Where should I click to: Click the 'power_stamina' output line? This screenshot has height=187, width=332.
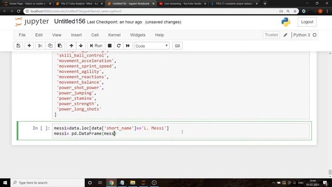tap(76, 98)
